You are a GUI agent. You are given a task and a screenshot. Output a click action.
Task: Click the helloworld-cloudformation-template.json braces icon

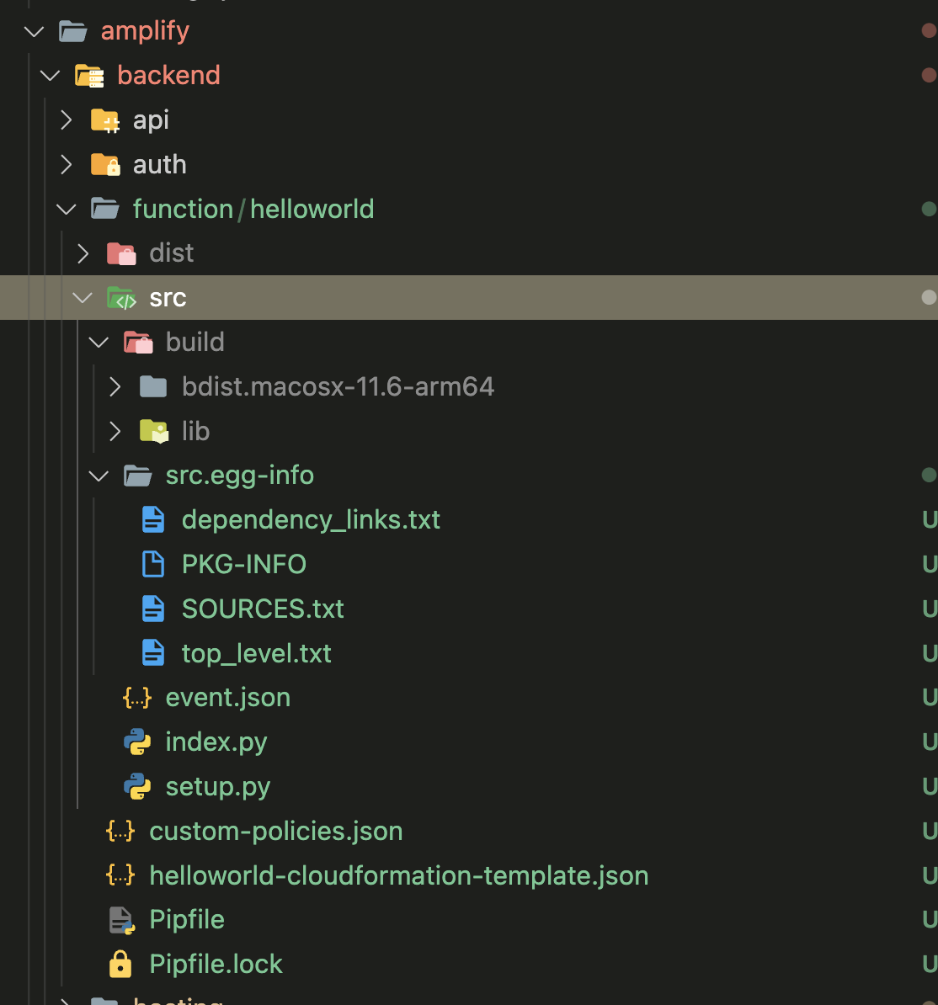pos(120,875)
